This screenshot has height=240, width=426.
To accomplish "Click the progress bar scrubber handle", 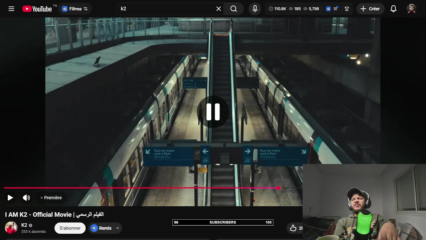I will (279, 188).
